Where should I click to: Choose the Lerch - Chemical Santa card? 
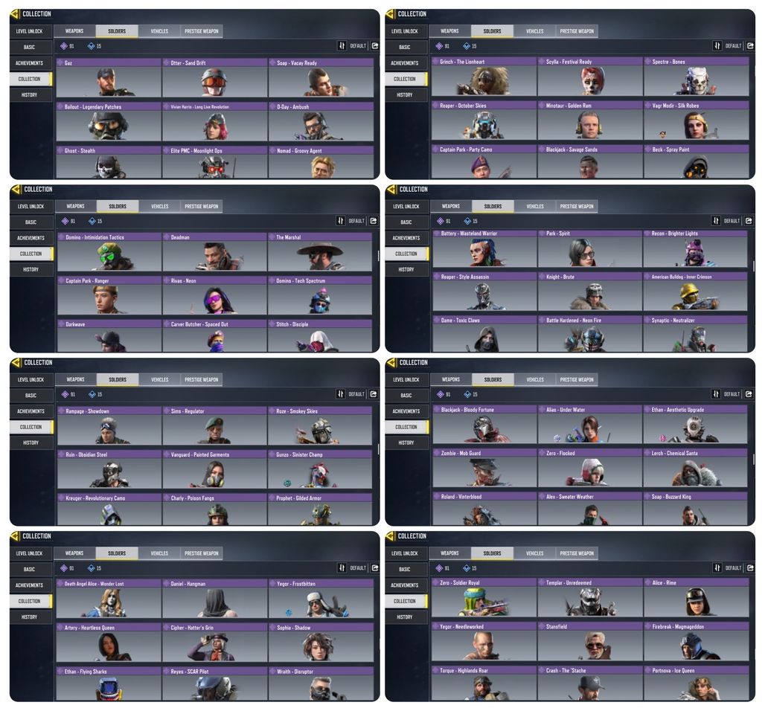695,468
